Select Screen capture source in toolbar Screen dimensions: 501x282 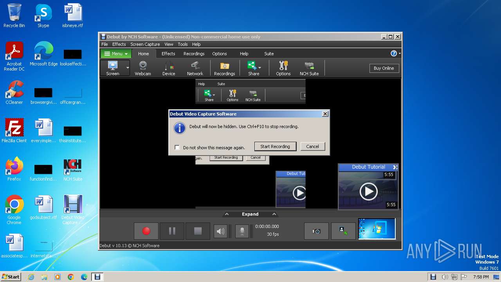click(113, 68)
